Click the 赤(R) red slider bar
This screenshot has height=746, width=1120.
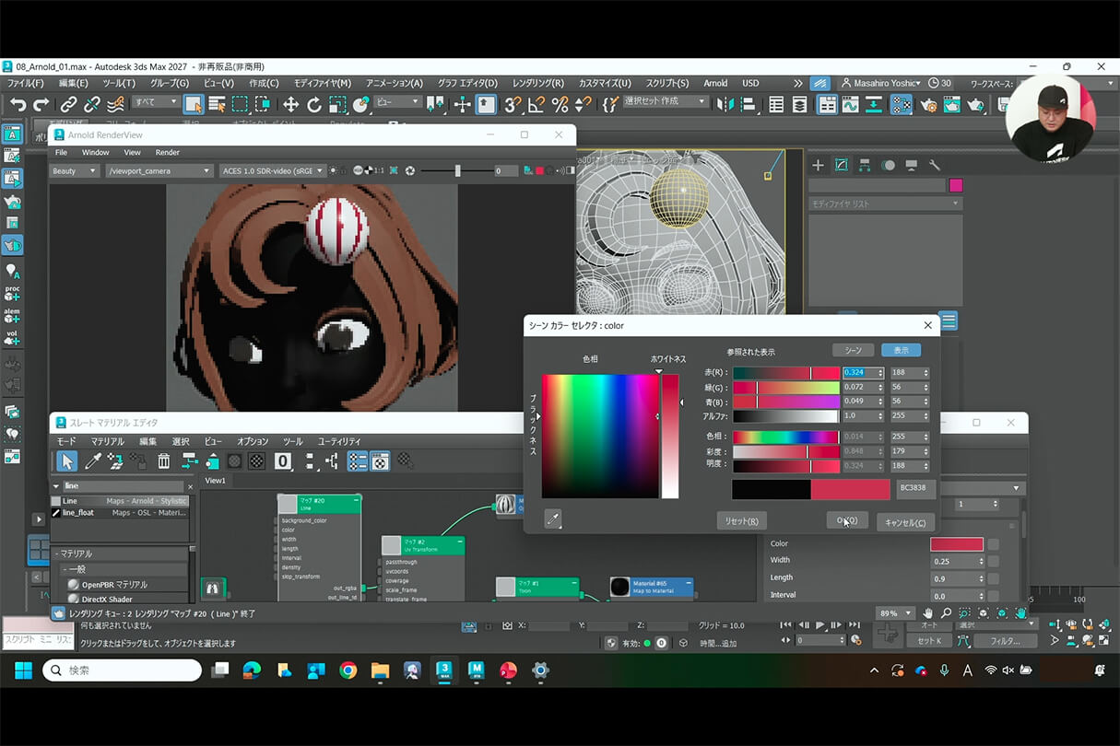click(x=786, y=373)
